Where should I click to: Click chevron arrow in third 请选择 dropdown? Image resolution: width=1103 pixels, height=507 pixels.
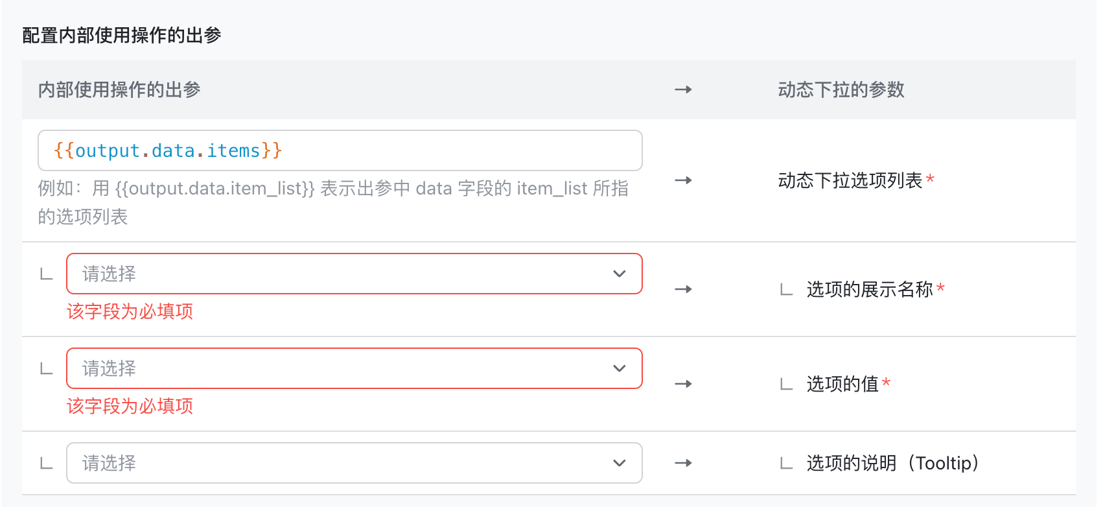pyautogui.click(x=620, y=463)
